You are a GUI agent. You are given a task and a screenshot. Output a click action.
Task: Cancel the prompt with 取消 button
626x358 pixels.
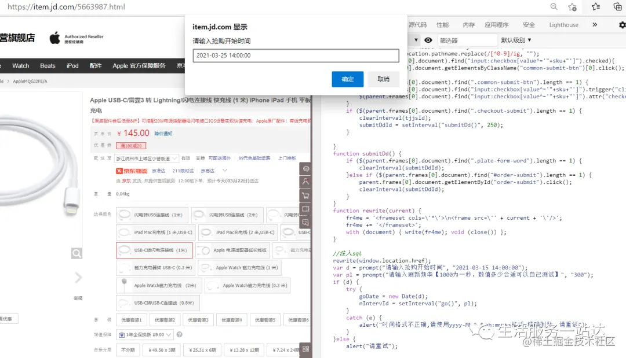[383, 79]
